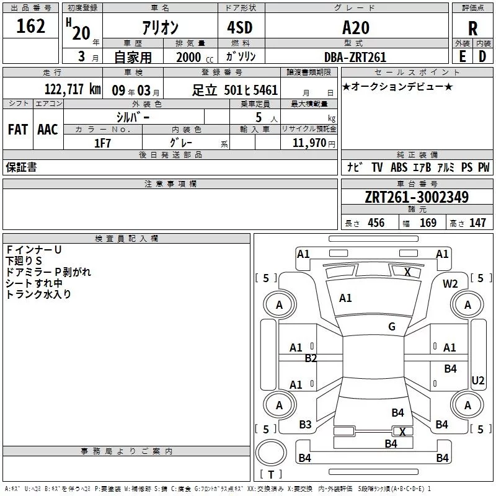
Task: Click the interior rating D
Action: 482,56
